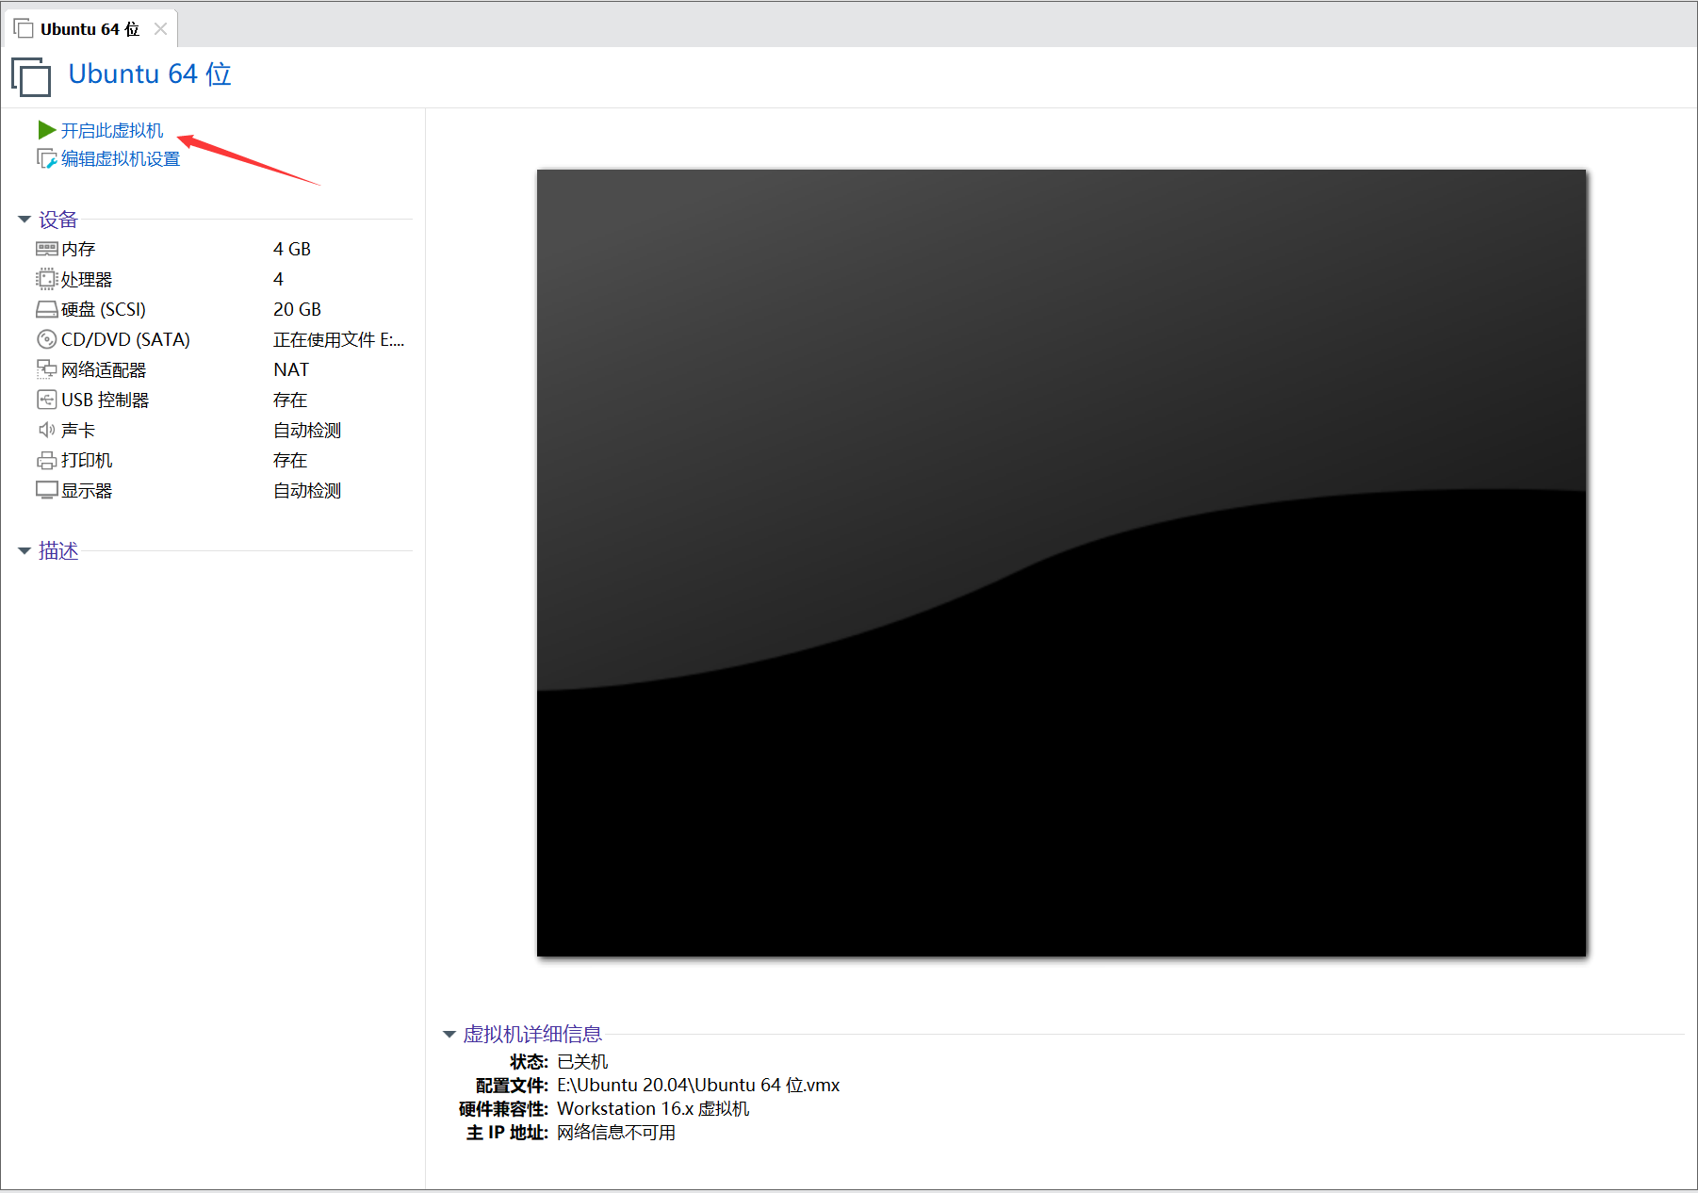Click the VM preview screen thumbnail

click(x=1061, y=563)
